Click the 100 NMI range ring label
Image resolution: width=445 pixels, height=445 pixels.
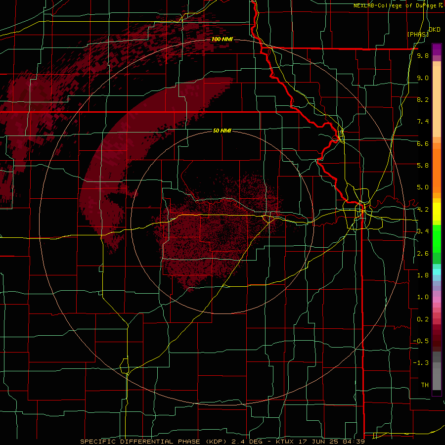[x=222, y=39]
